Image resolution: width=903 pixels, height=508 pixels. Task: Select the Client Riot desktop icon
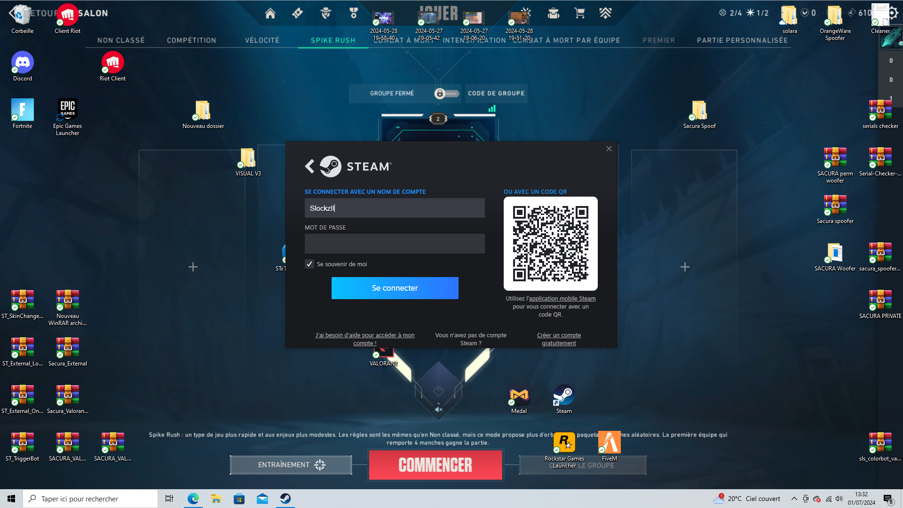coord(68,19)
